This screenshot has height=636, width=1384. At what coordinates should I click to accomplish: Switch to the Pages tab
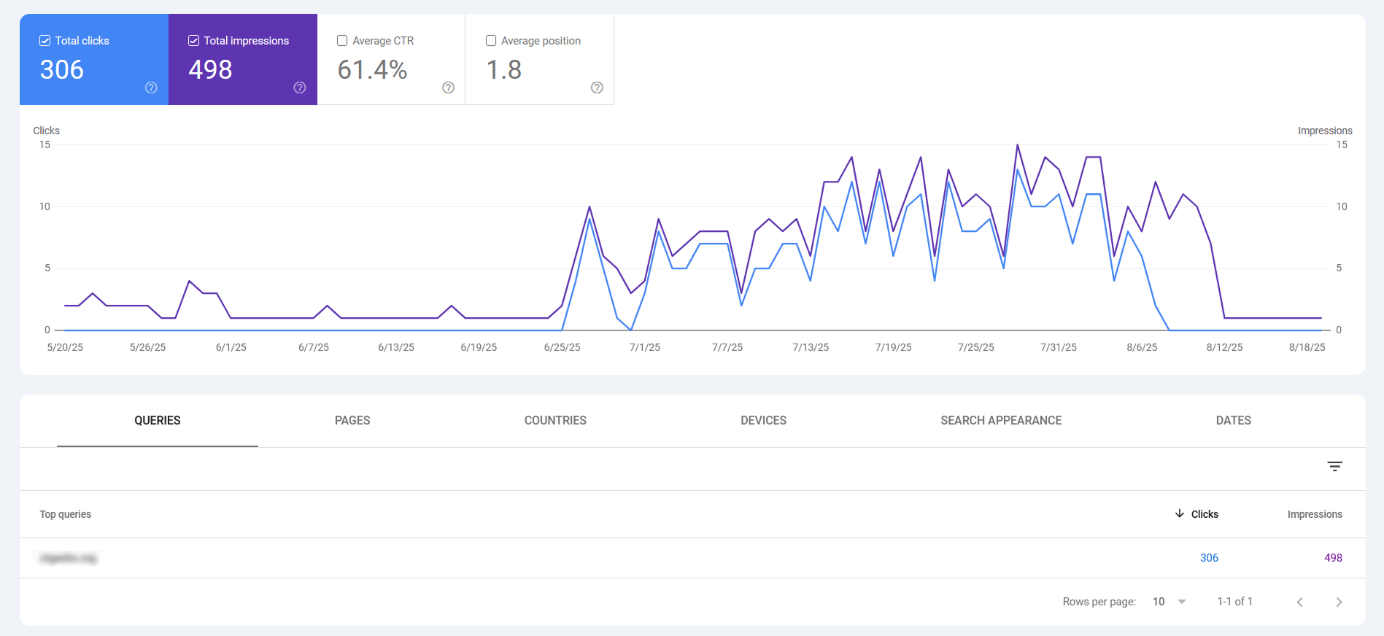[x=352, y=421]
